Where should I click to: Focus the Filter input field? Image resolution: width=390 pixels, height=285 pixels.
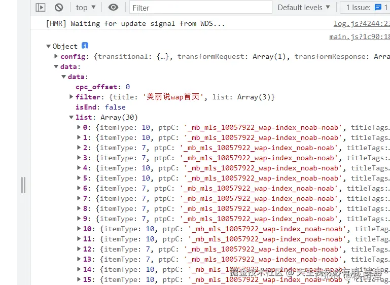(x=200, y=8)
